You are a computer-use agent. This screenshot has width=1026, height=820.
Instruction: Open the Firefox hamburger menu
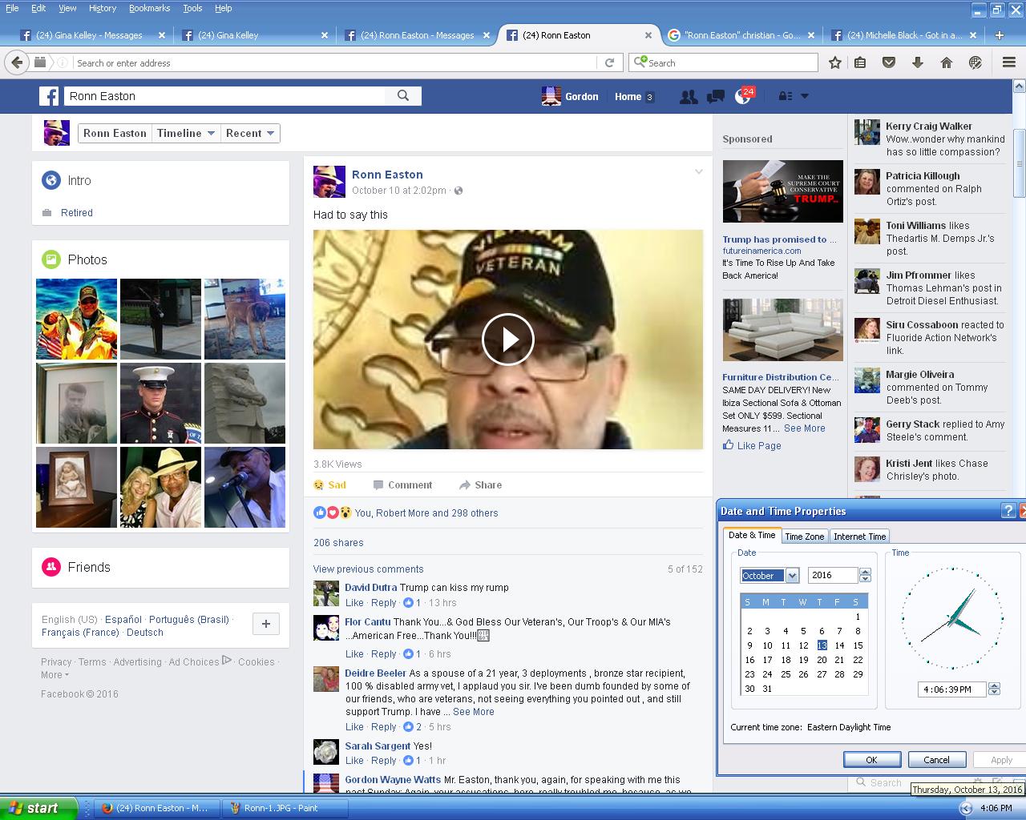pos(1009,62)
